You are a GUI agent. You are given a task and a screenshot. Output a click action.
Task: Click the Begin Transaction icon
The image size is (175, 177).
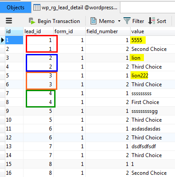pos(32,21)
